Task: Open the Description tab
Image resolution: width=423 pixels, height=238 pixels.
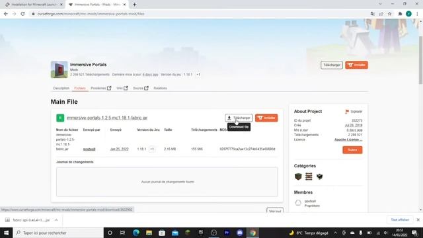Action: (61, 88)
